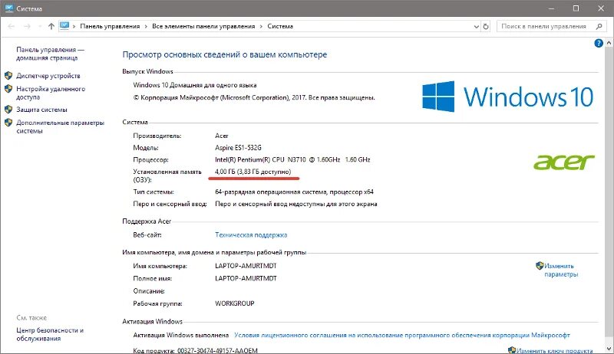Image resolution: width=614 pixels, height=354 pixels.
Task: Click Изменить параметры link
Action: [561, 270]
